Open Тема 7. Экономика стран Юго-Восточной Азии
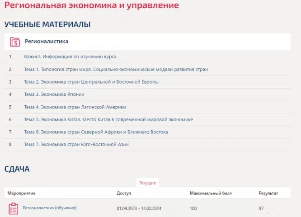301x217 pixels. (76, 144)
